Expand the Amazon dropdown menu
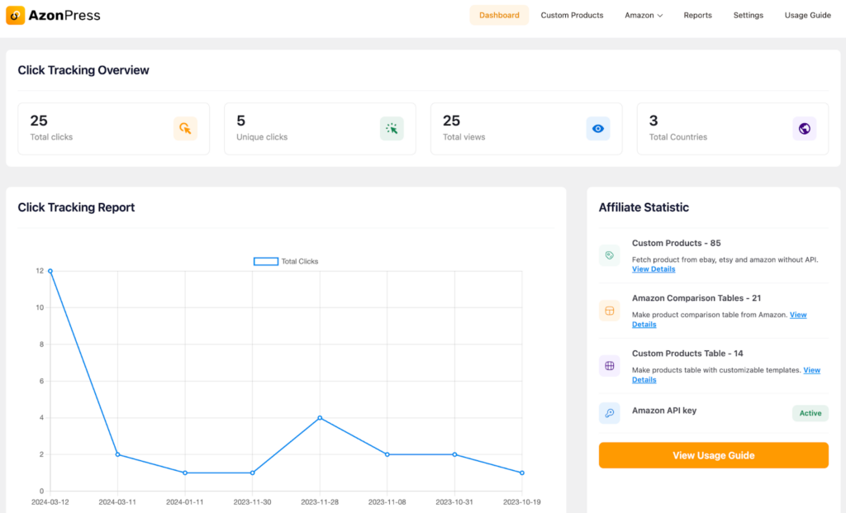Viewport: 846px width, 513px height. (644, 15)
